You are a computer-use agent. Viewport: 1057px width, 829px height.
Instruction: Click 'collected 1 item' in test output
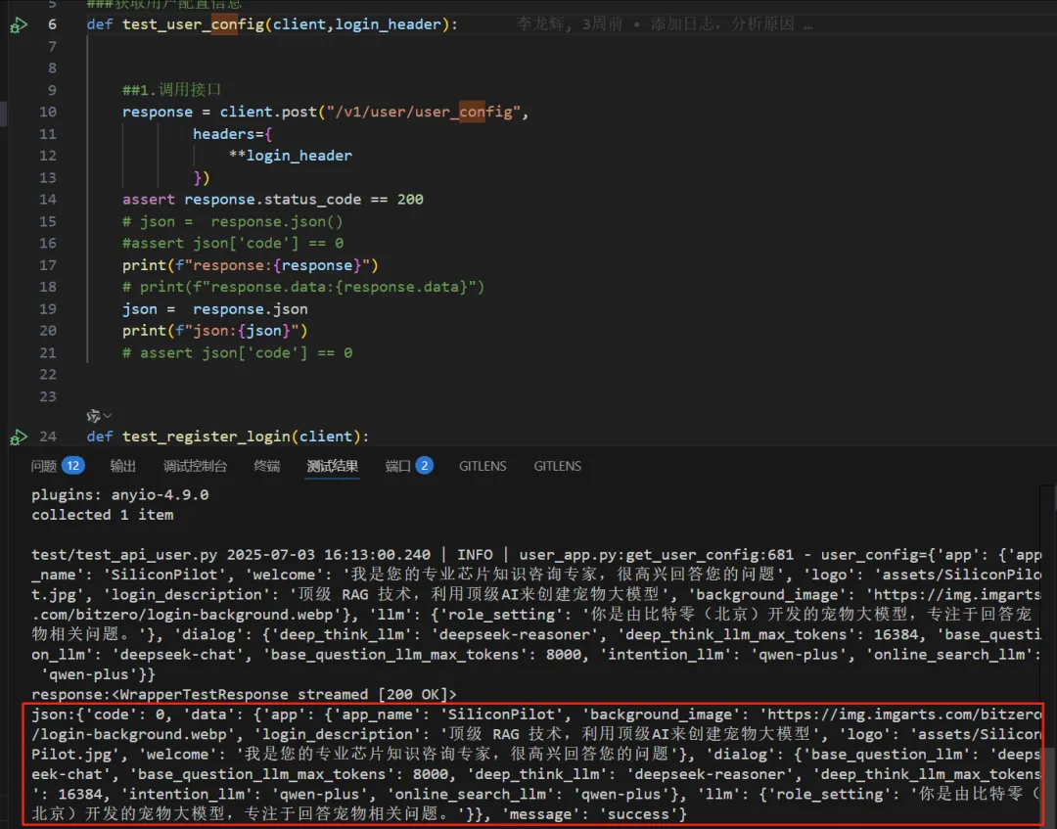[x=103, y=515]
